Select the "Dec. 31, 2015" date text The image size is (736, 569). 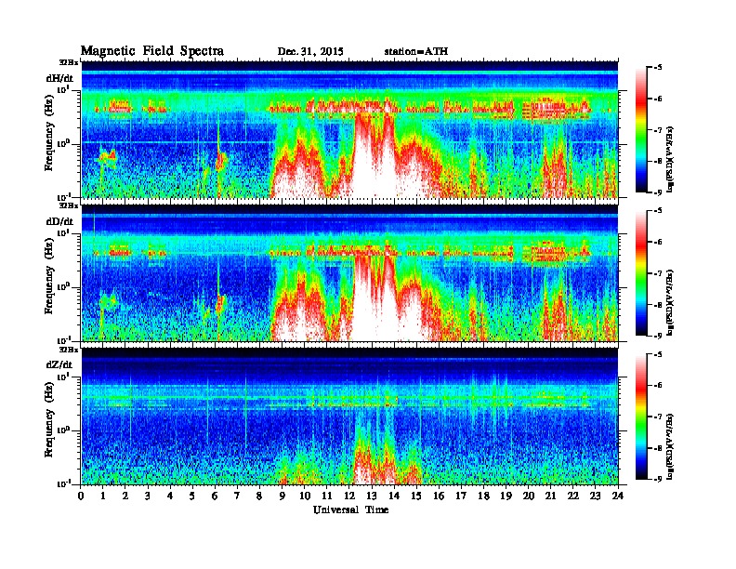[310, 52]
